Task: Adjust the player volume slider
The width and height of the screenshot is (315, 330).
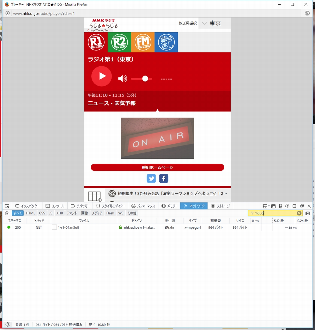Action: pos(142,79)
